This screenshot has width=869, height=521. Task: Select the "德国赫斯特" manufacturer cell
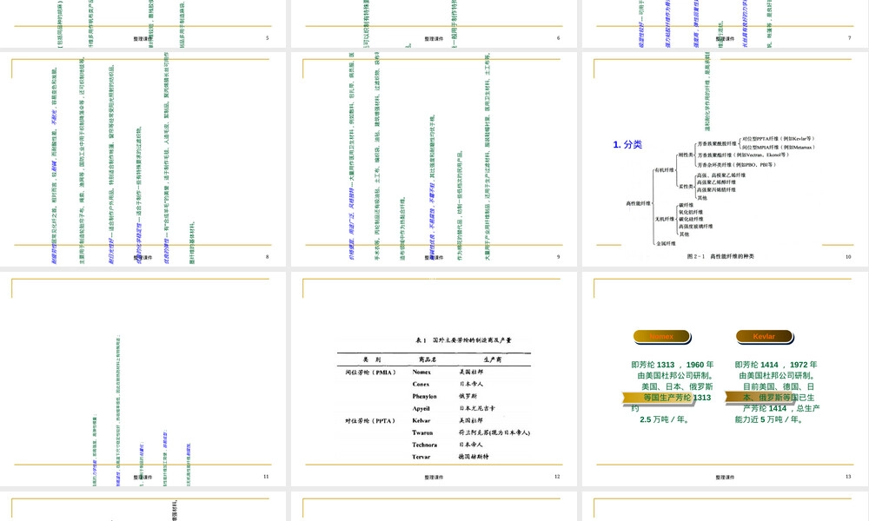coord(474,458)
